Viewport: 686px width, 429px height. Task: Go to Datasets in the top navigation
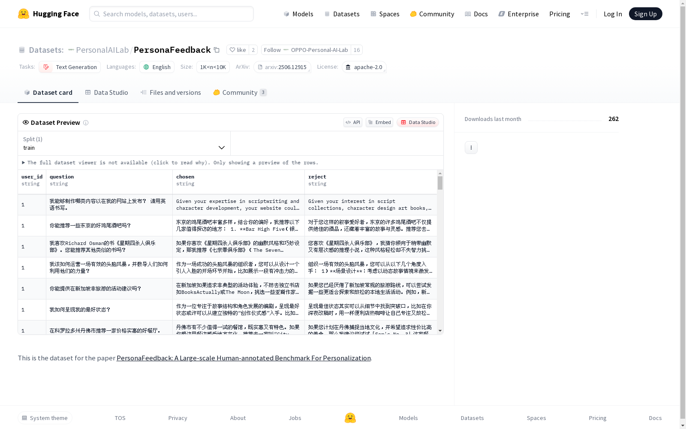point(342,14)
